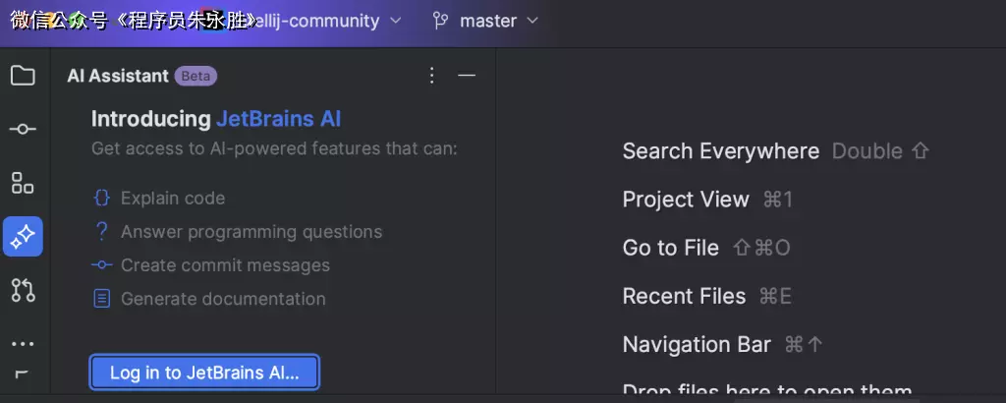Click the question mark feature icon
The image size is (1006, 403).
(x=101, y=232)
